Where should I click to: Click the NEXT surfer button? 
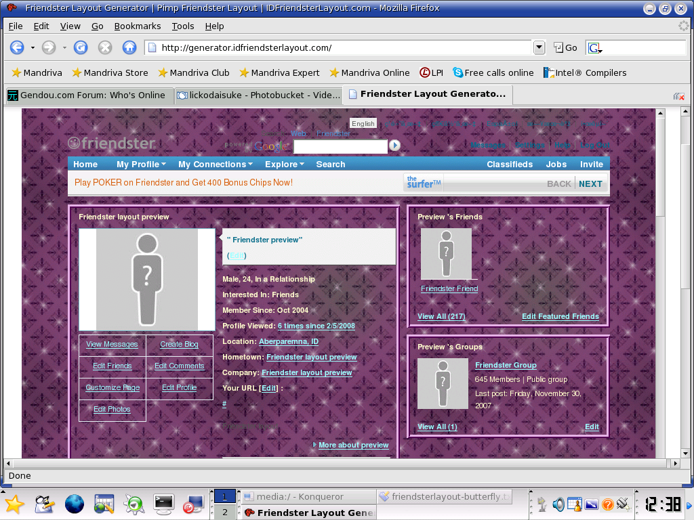click(590, 184)
